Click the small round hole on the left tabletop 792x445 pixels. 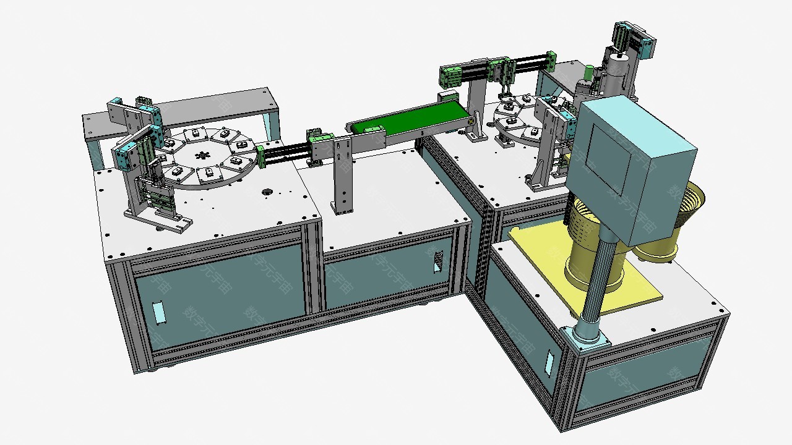click(267, 192)
